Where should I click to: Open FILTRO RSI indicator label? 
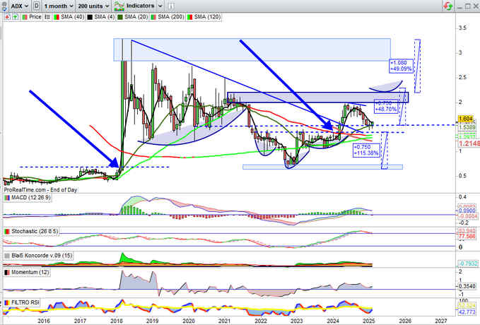25,302
